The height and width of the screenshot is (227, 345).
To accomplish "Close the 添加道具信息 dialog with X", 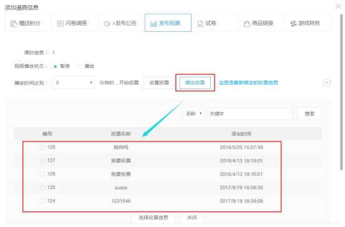I will [338, 6].
